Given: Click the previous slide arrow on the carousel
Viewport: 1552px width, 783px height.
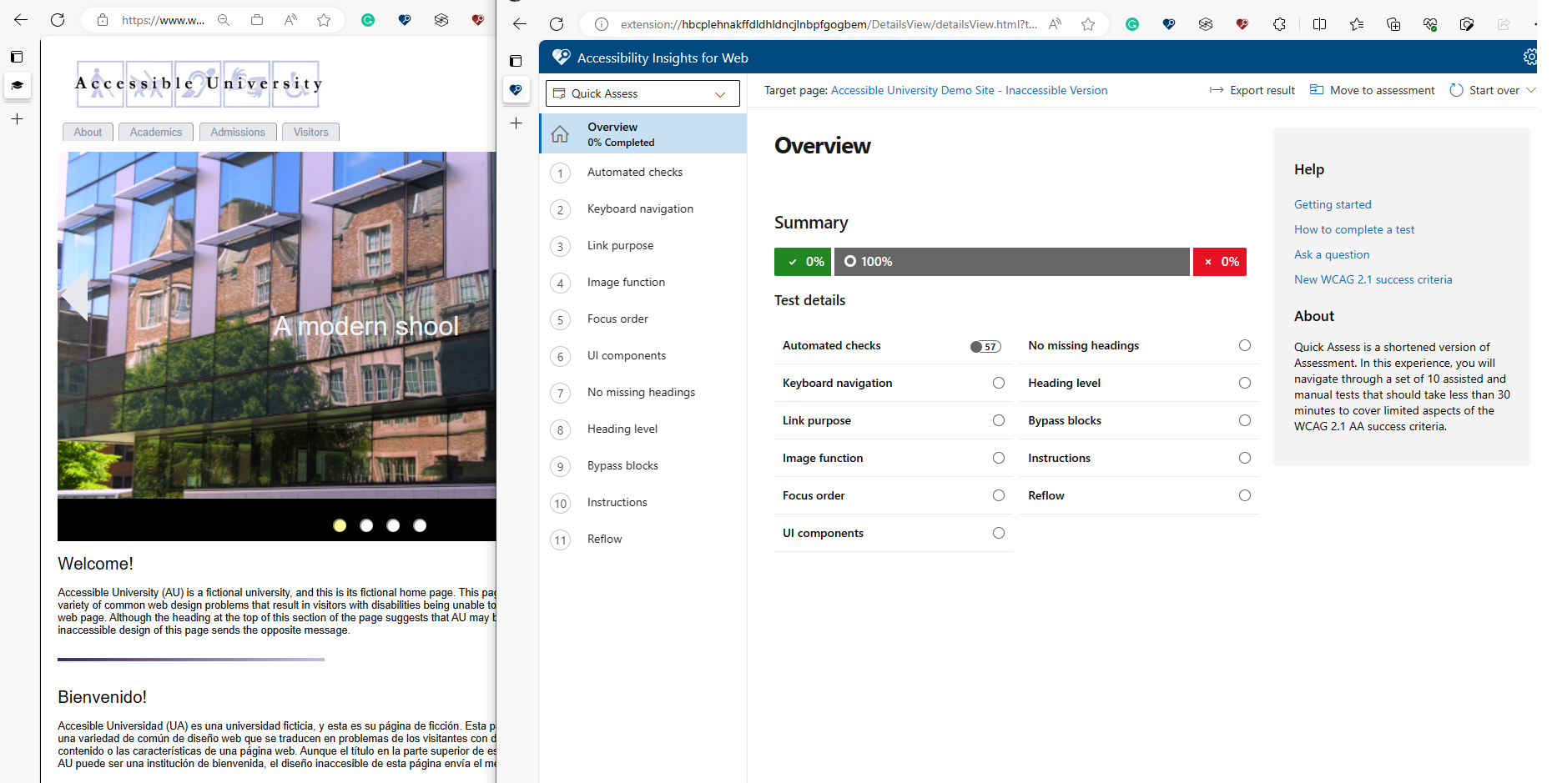Looking at the screenshot, I should (x=75, y=295).
